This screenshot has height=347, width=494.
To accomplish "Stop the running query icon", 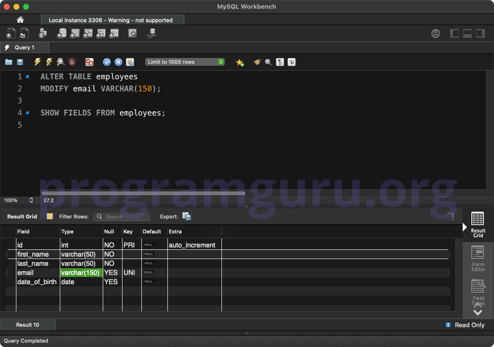I will 72,62.
